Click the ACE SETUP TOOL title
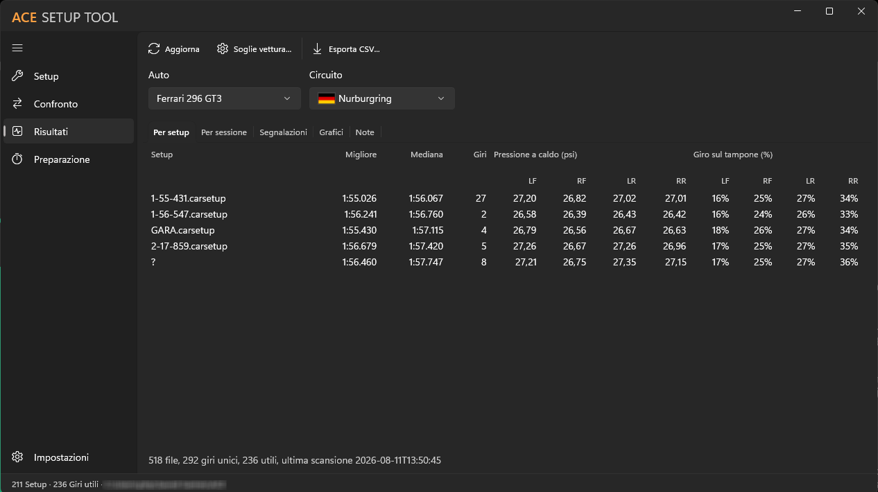This screenshot has width=878, height=492. pos(65,17)
